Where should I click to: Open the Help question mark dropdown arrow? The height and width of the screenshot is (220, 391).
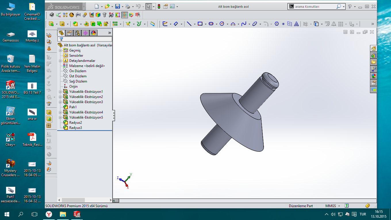point(355,7)
